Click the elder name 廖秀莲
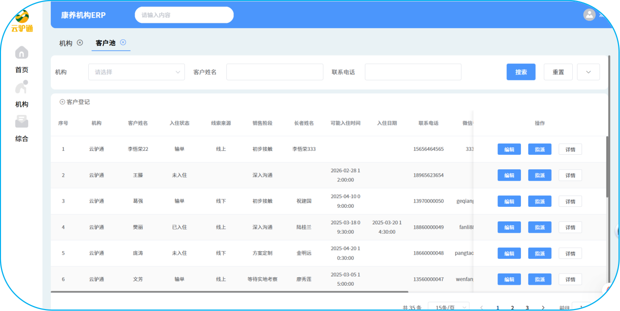 (x=304, y=279)
